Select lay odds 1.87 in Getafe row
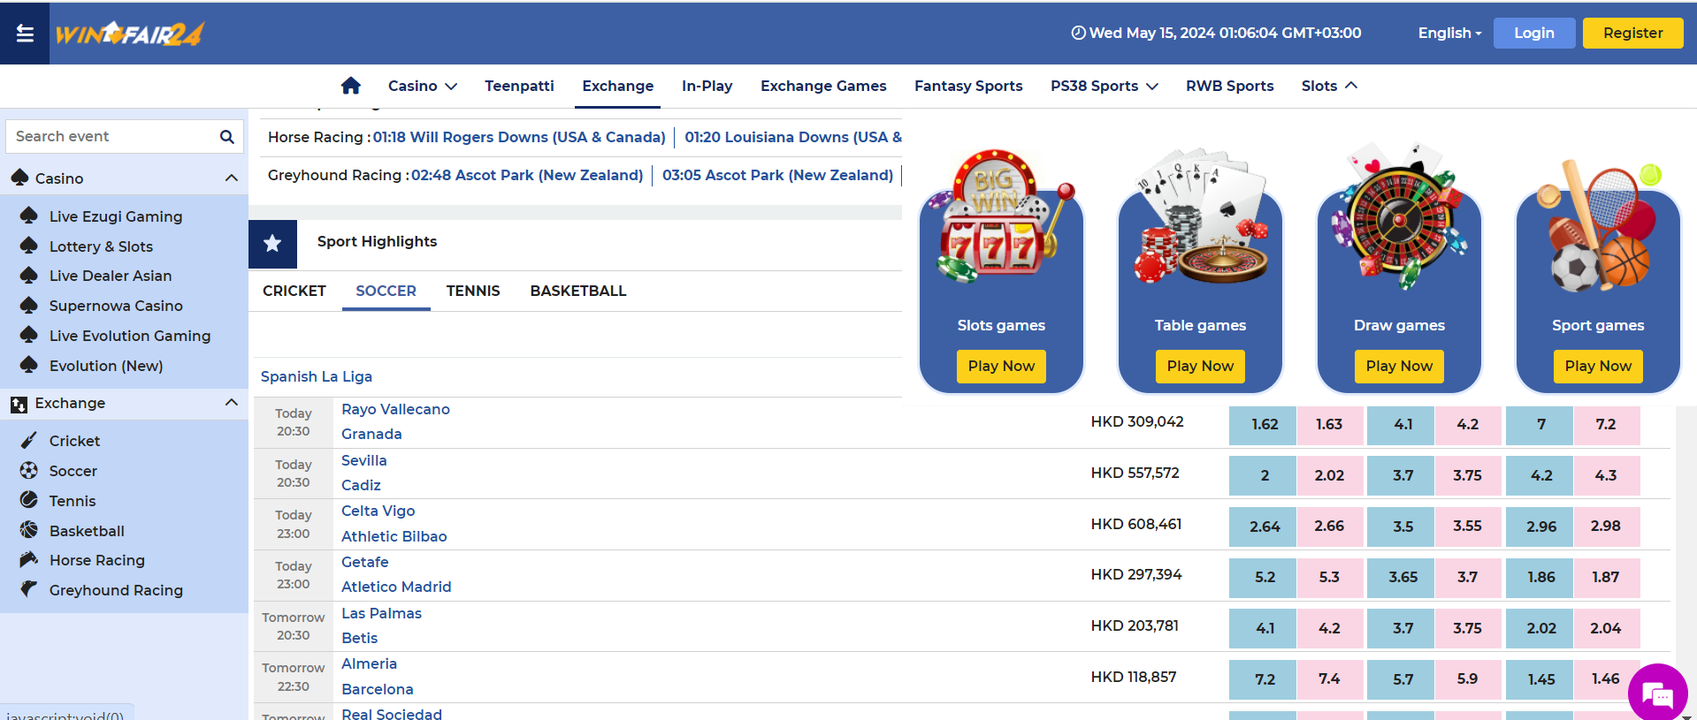 click(x=1606, y=577)
